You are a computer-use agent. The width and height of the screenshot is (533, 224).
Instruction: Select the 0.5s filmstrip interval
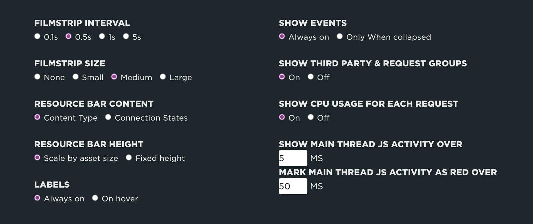point(68,36)
